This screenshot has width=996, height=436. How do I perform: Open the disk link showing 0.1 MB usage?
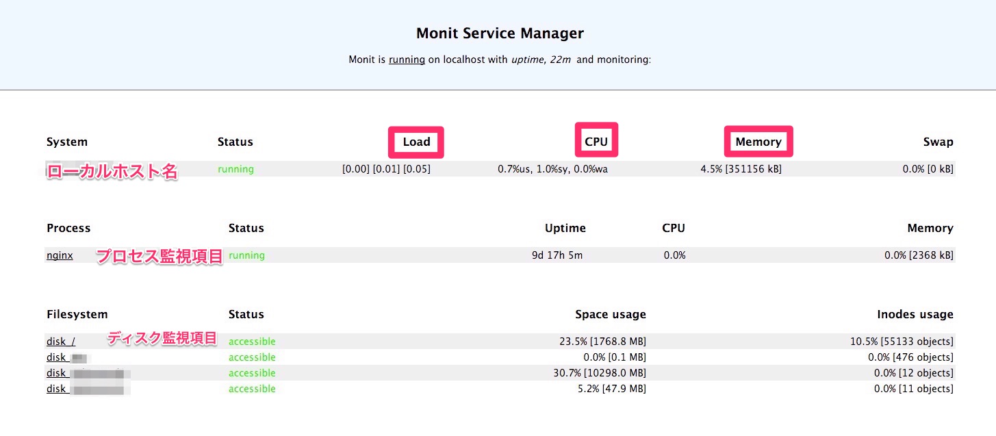point(57,357)
